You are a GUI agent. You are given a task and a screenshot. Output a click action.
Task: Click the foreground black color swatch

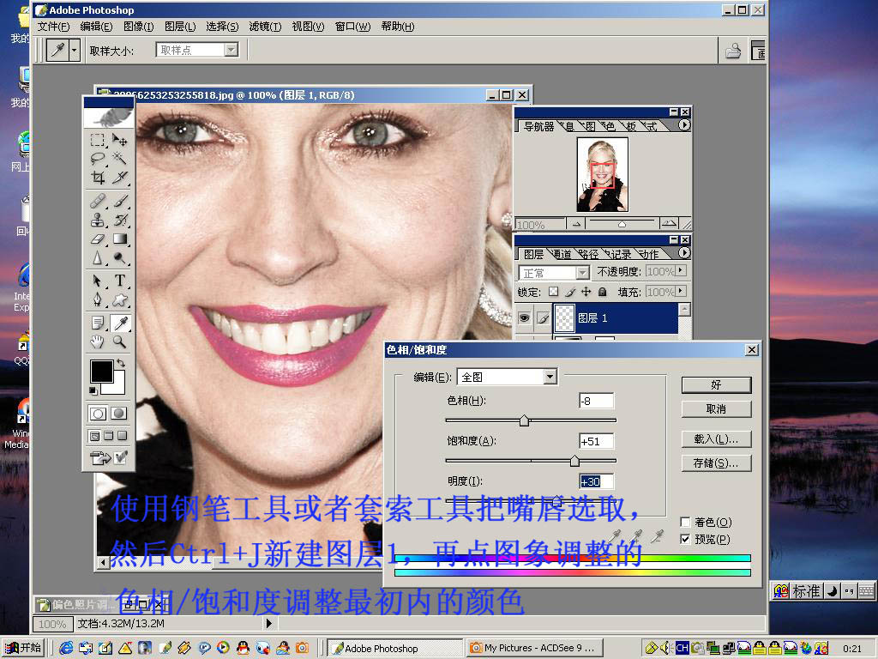[100, 371]
